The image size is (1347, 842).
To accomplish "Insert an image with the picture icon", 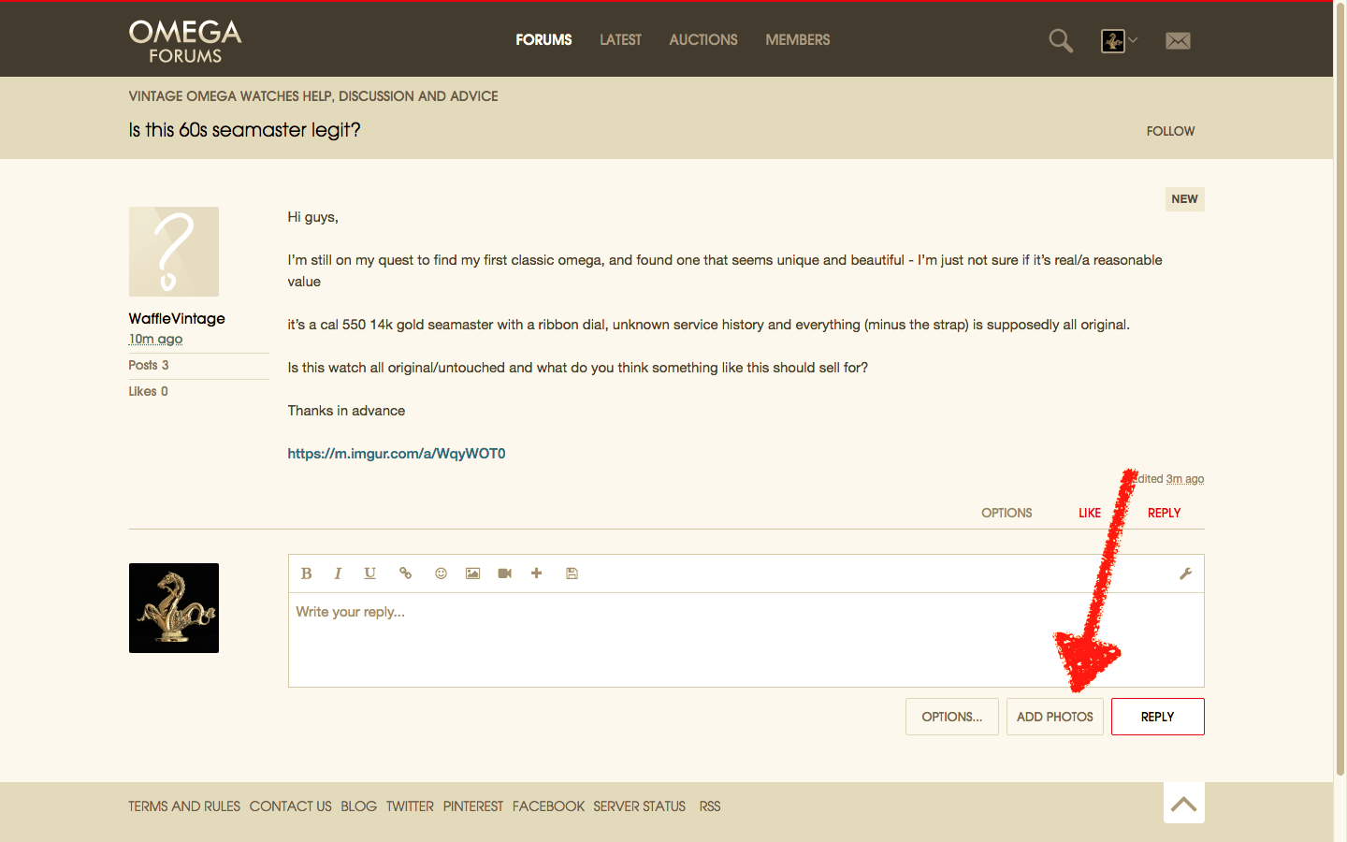I will tap(472, 573).
